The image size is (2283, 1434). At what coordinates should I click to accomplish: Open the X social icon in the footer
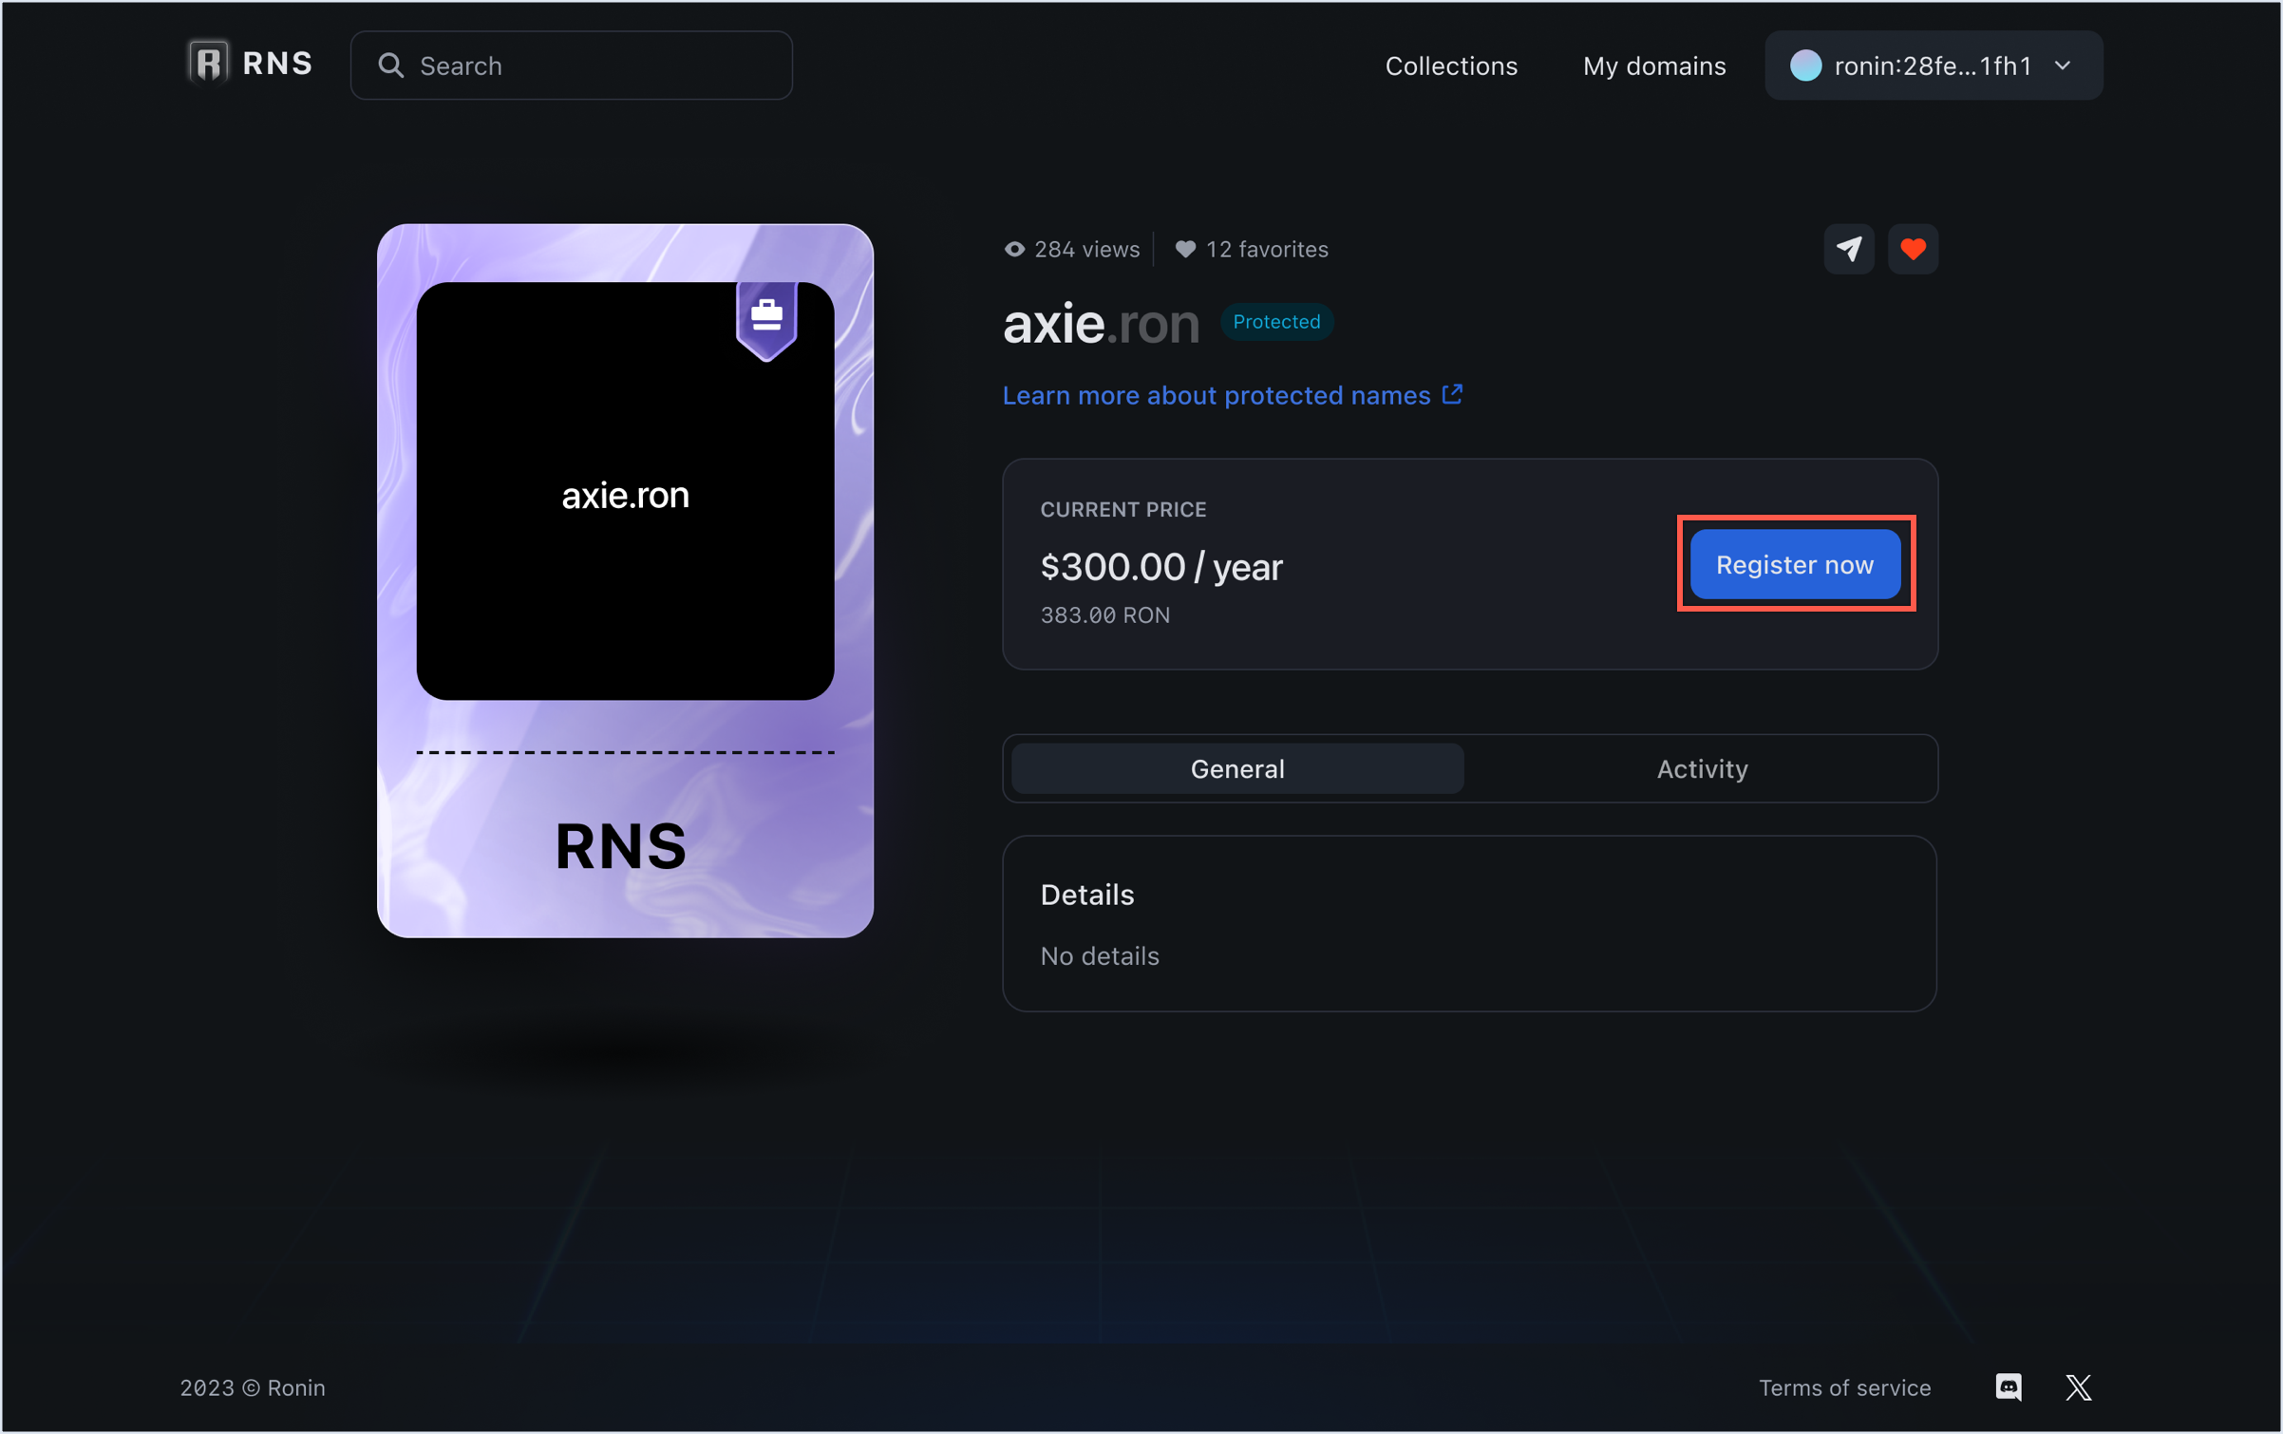coord(2078,1387)
